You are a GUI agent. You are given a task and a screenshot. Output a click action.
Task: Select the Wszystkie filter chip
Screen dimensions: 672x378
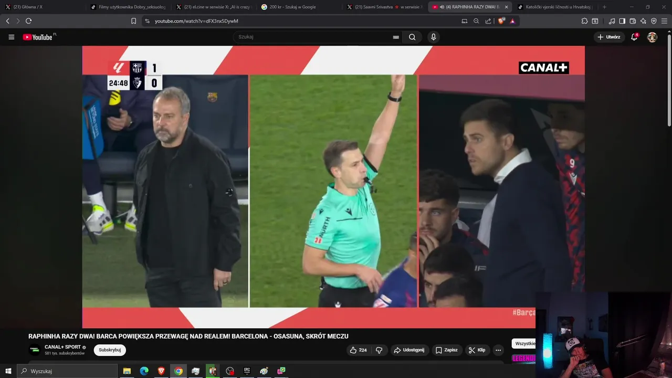tap(523, 343)
